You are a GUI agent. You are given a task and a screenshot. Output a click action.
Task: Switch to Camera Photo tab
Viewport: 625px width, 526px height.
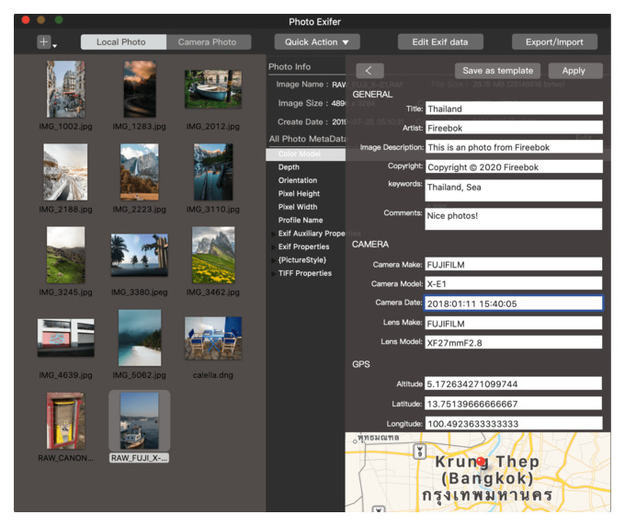208,42
